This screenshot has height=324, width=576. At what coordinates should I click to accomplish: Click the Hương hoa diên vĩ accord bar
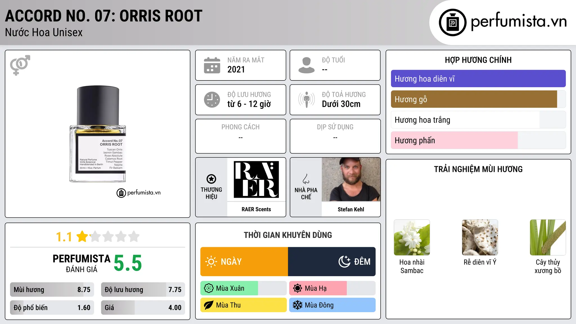(x=478, y=79)
